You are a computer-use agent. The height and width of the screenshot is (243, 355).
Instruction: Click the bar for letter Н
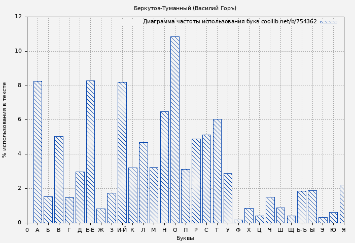coord(164,167)
